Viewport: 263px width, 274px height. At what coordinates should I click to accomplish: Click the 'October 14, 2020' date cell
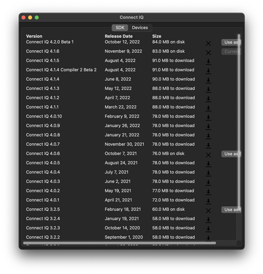coord(122,228)
